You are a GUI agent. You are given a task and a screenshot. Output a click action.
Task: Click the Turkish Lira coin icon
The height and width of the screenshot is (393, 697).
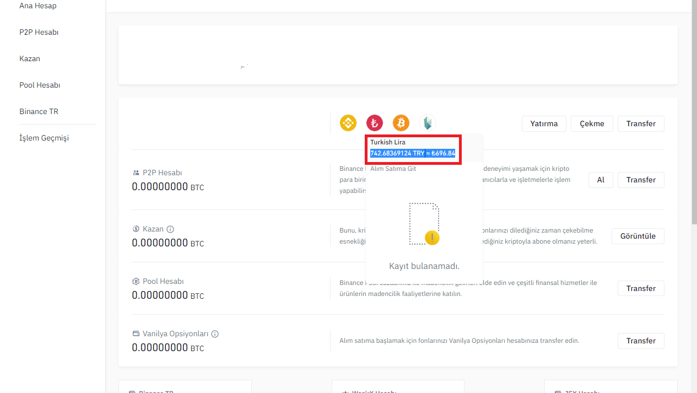click(x=375, y=123)
